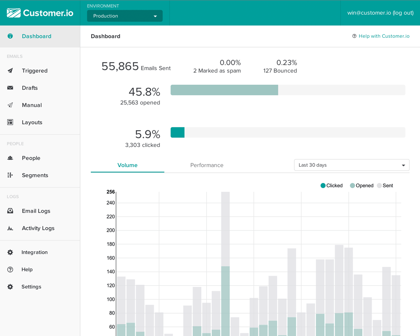Toggle the Sent series in chart legend
The height and width of the screenshot is (336, 420).
click(385, 185)
